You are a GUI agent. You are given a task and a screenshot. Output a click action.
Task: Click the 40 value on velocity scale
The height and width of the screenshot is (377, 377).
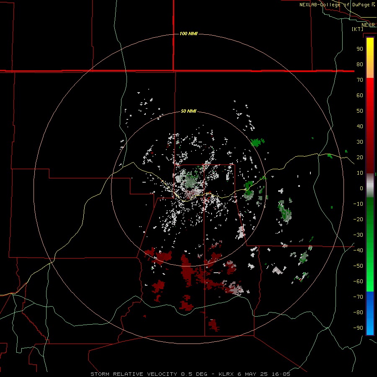tap(360, 126)
